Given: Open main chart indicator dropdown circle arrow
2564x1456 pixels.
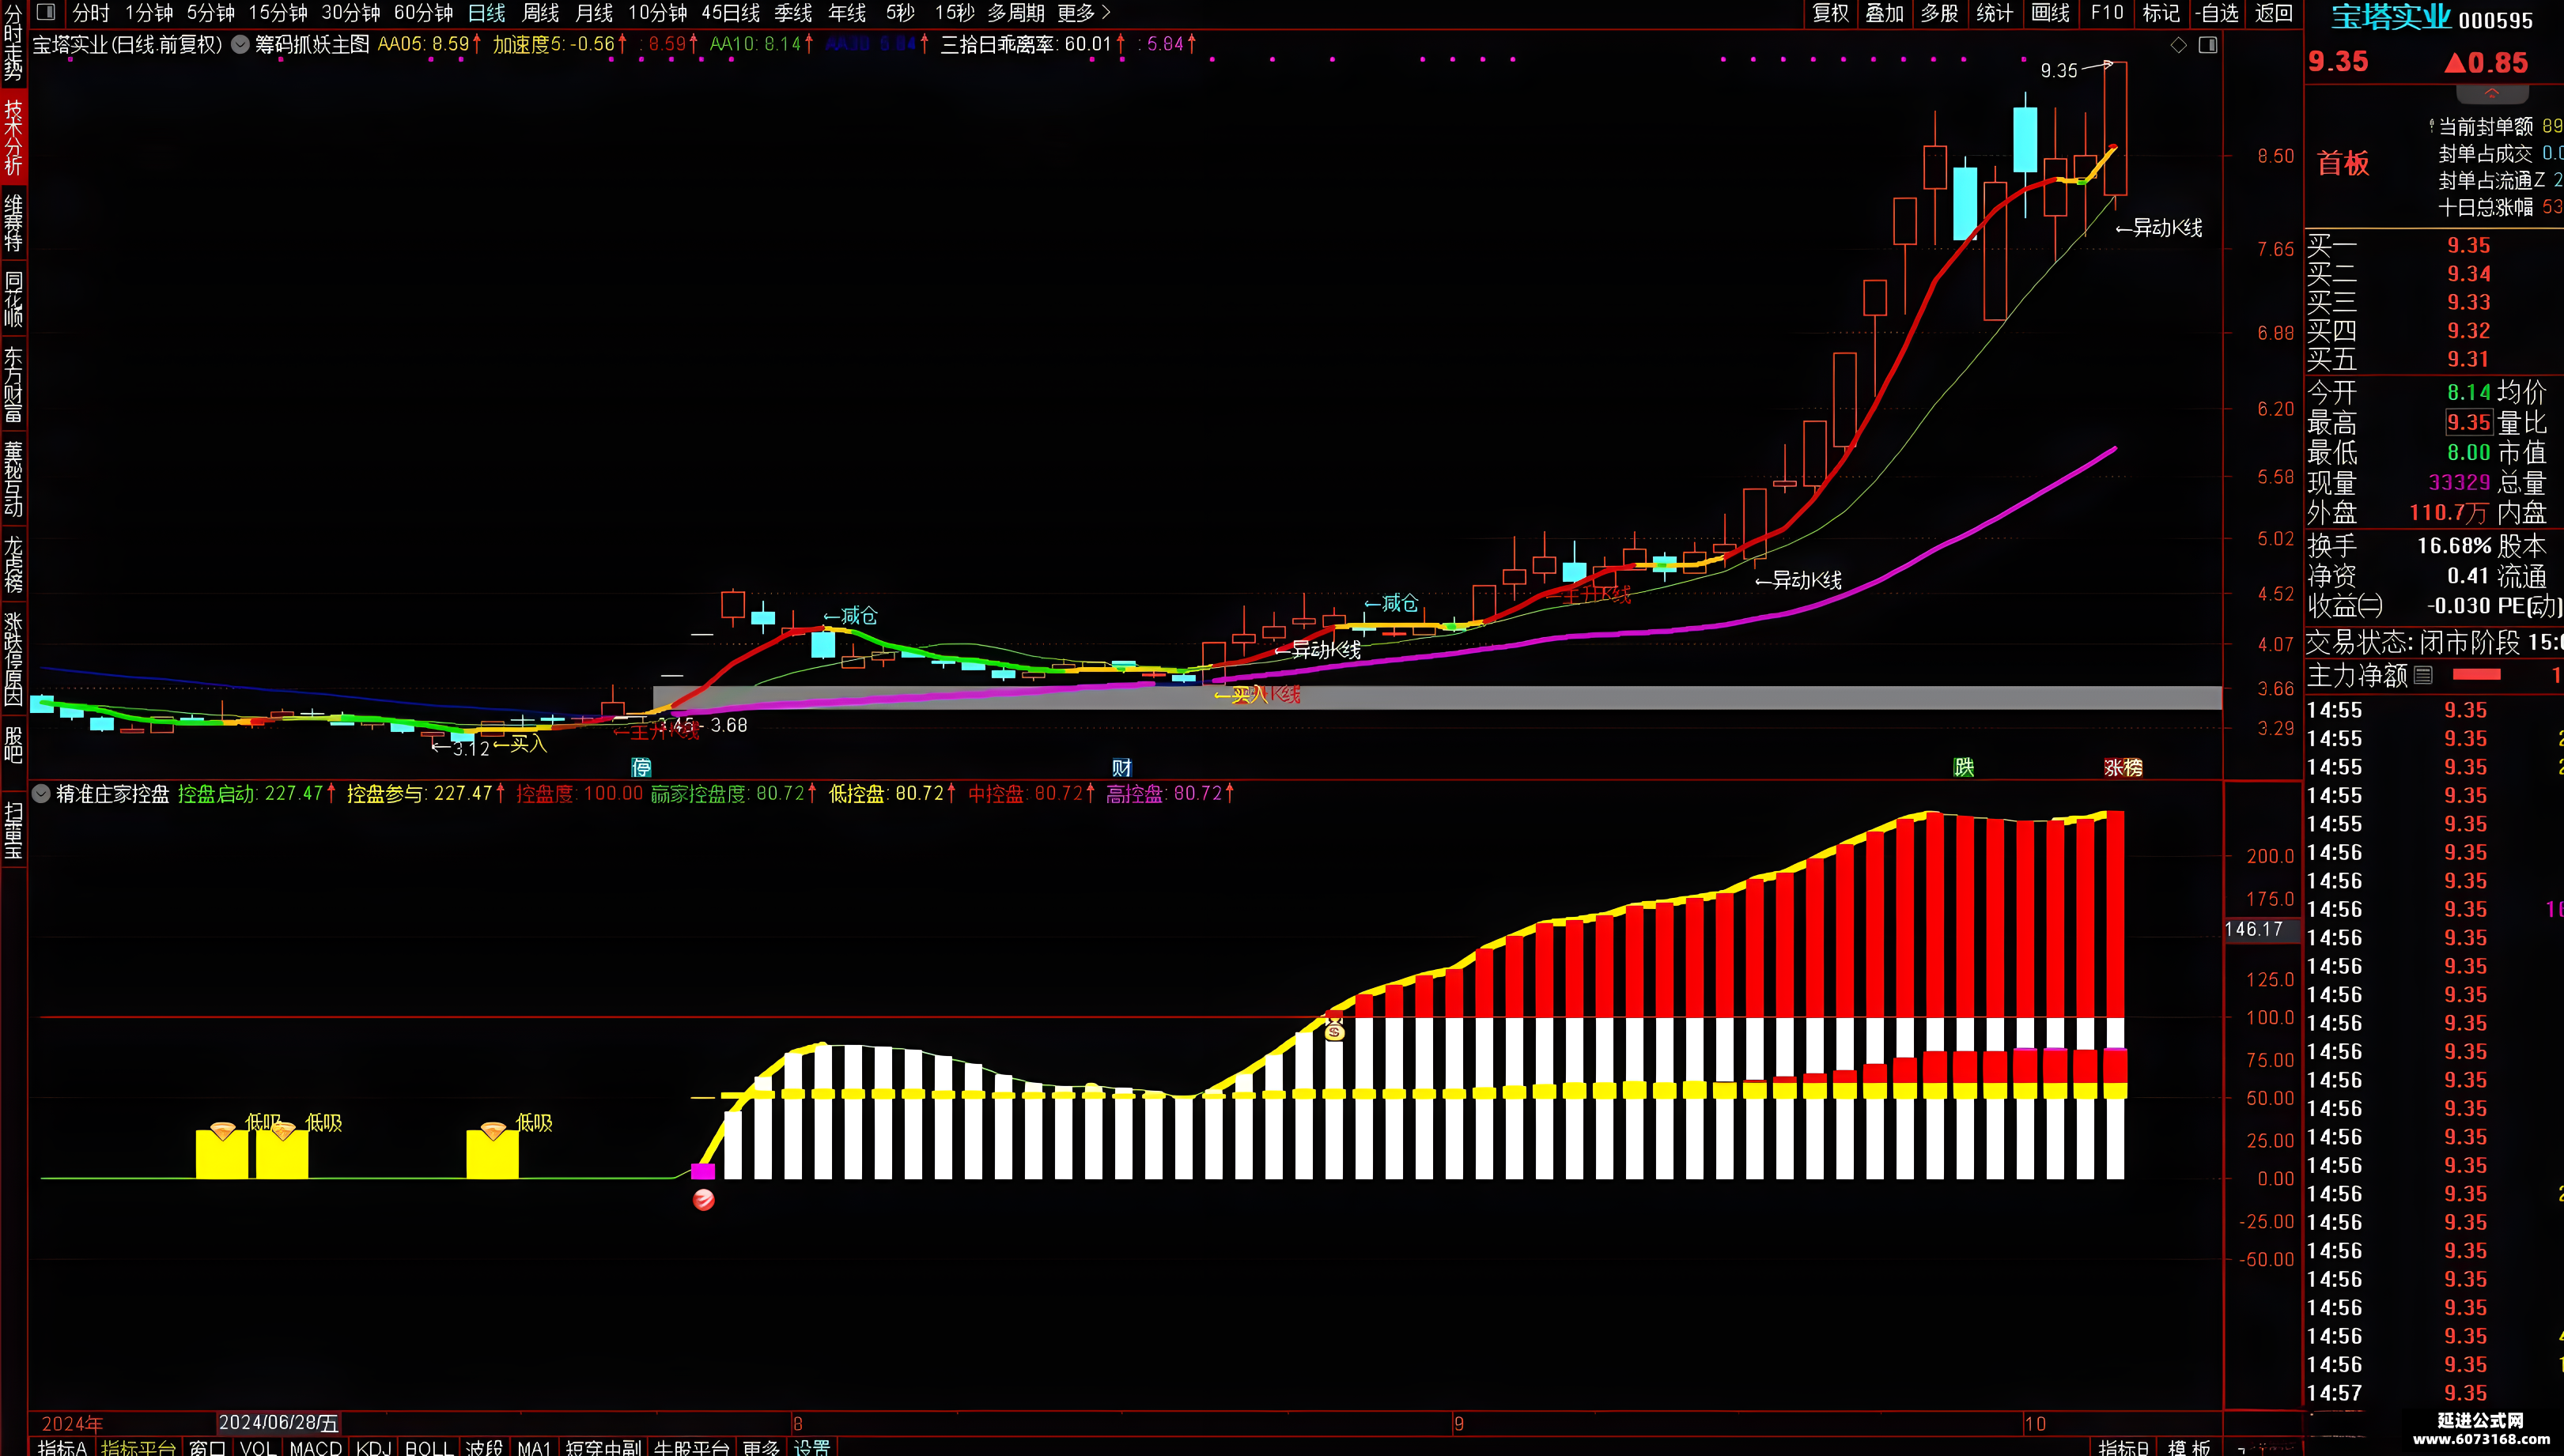Looking at the screenshot, I should 240,44.
